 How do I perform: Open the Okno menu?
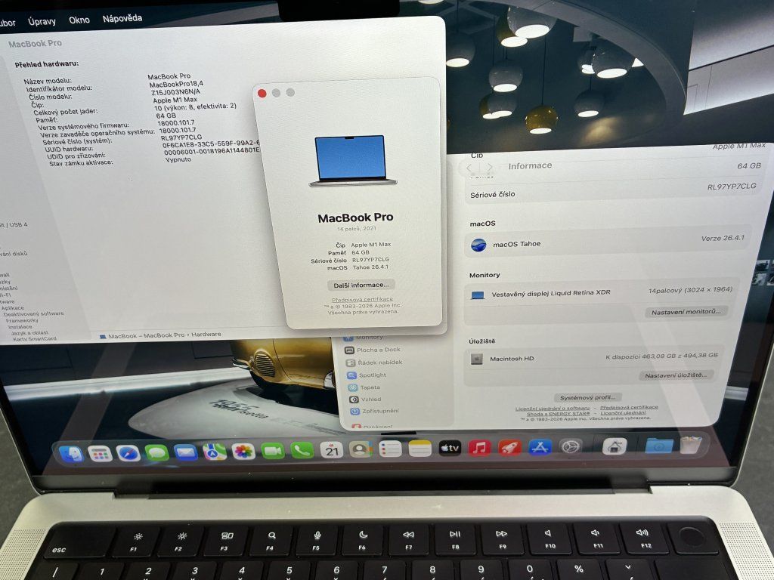point(79,20)
